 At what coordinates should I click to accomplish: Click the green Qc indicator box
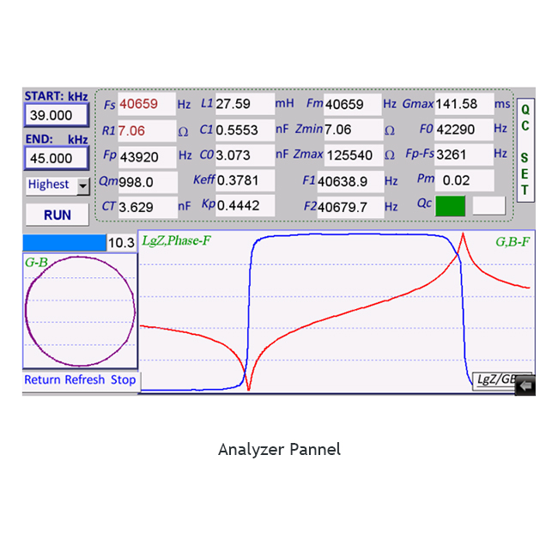click(x=451, y=206)
